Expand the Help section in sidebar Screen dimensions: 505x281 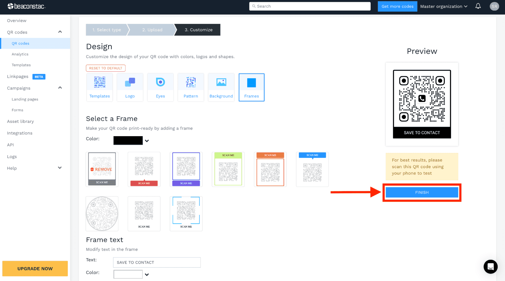[x=60, y=168]
